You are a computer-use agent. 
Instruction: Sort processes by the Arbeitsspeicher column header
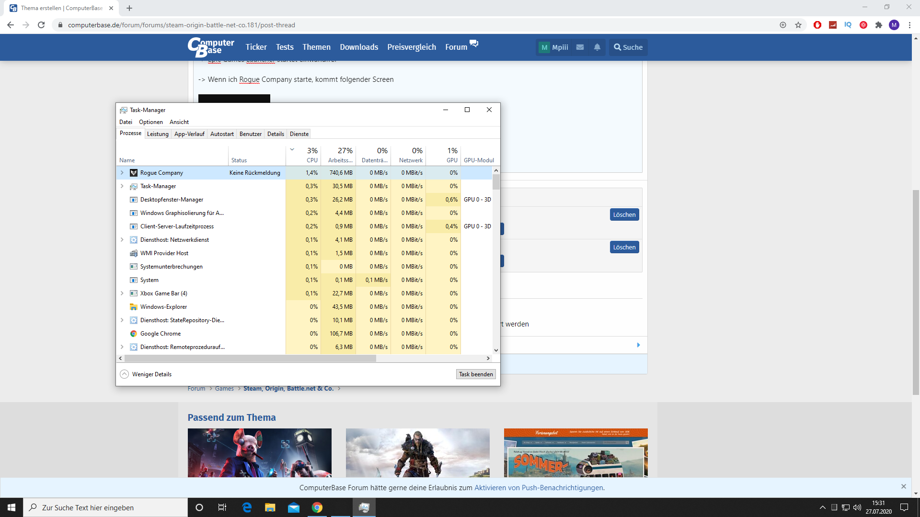click(x=339, y=155)
